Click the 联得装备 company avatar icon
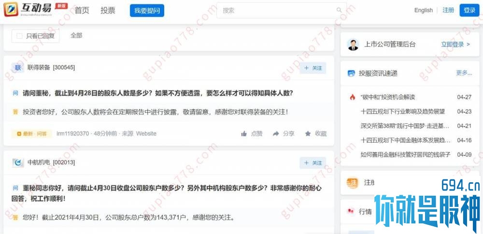The image size is (483, 234). tap(18, 67)
